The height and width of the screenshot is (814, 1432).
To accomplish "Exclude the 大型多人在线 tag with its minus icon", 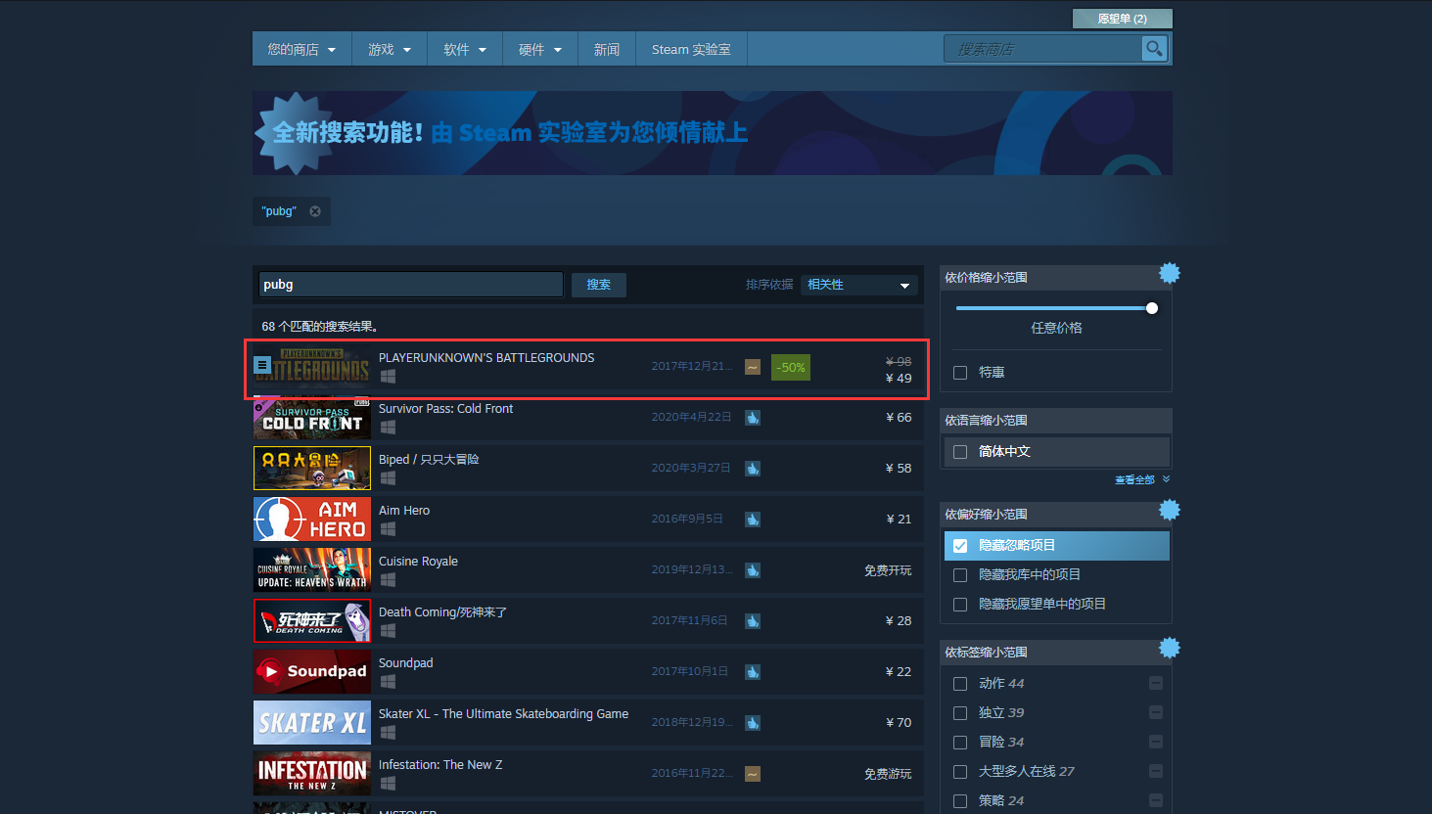I will click(1156, 771).
